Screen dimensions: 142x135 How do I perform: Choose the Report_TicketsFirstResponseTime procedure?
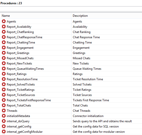[29, 100]
